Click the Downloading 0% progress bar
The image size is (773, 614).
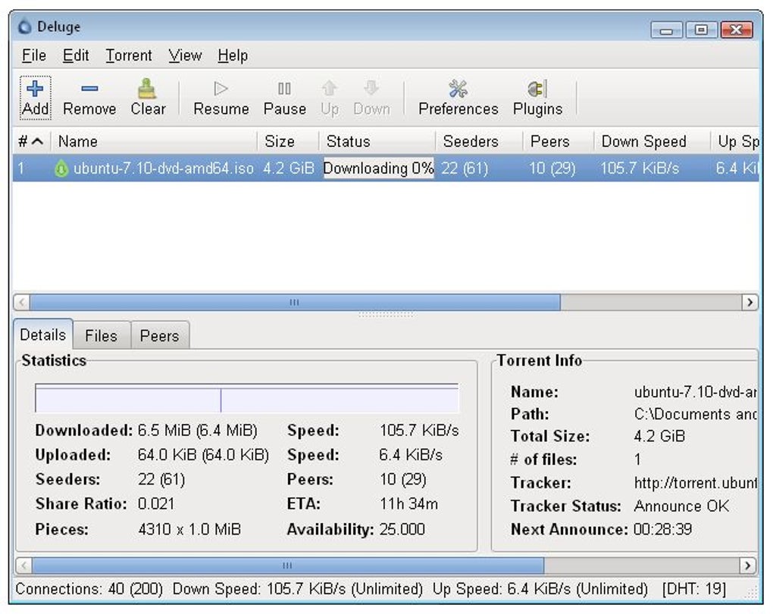(378, 168)
